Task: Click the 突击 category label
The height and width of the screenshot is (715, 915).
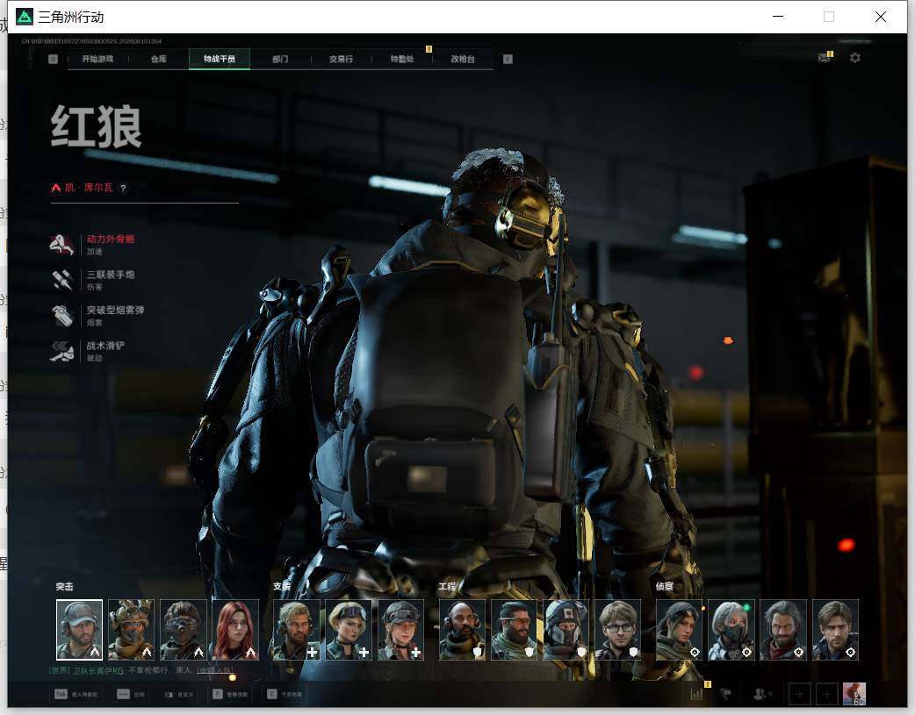Action: point(65,587)
